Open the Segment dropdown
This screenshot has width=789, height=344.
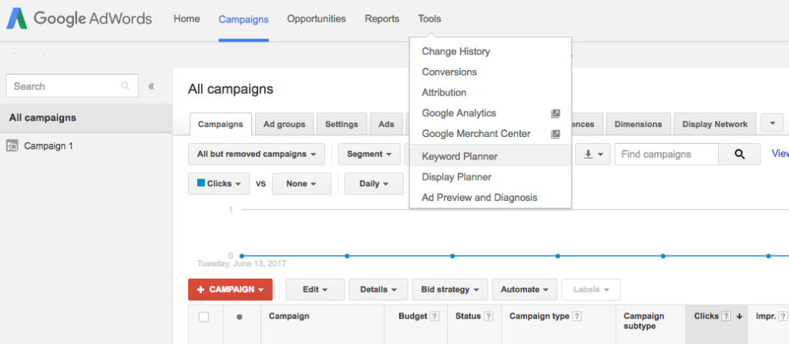[x=369, y=155]
